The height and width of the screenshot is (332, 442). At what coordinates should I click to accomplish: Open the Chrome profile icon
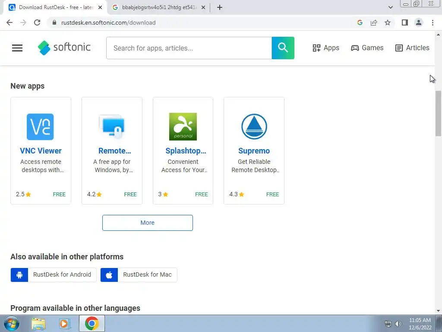(x=419, y=22)
